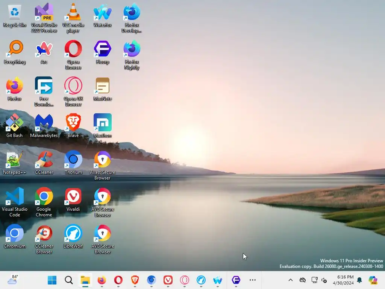Select the Recycle Bin desktop icon
The image size is (385, 289).
(x=15, y=15)
